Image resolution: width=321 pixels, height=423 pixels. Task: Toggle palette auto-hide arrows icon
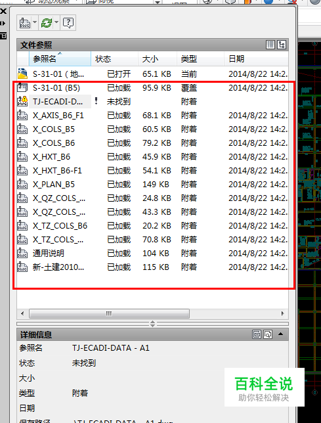[x=3, y=24]
